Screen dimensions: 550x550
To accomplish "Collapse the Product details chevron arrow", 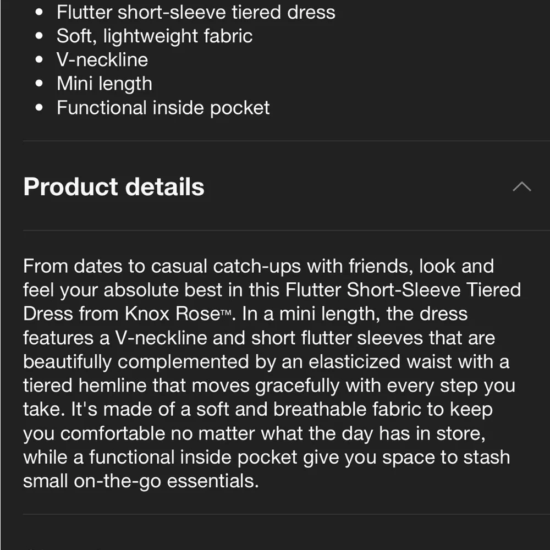I will [x=521, y=187].
